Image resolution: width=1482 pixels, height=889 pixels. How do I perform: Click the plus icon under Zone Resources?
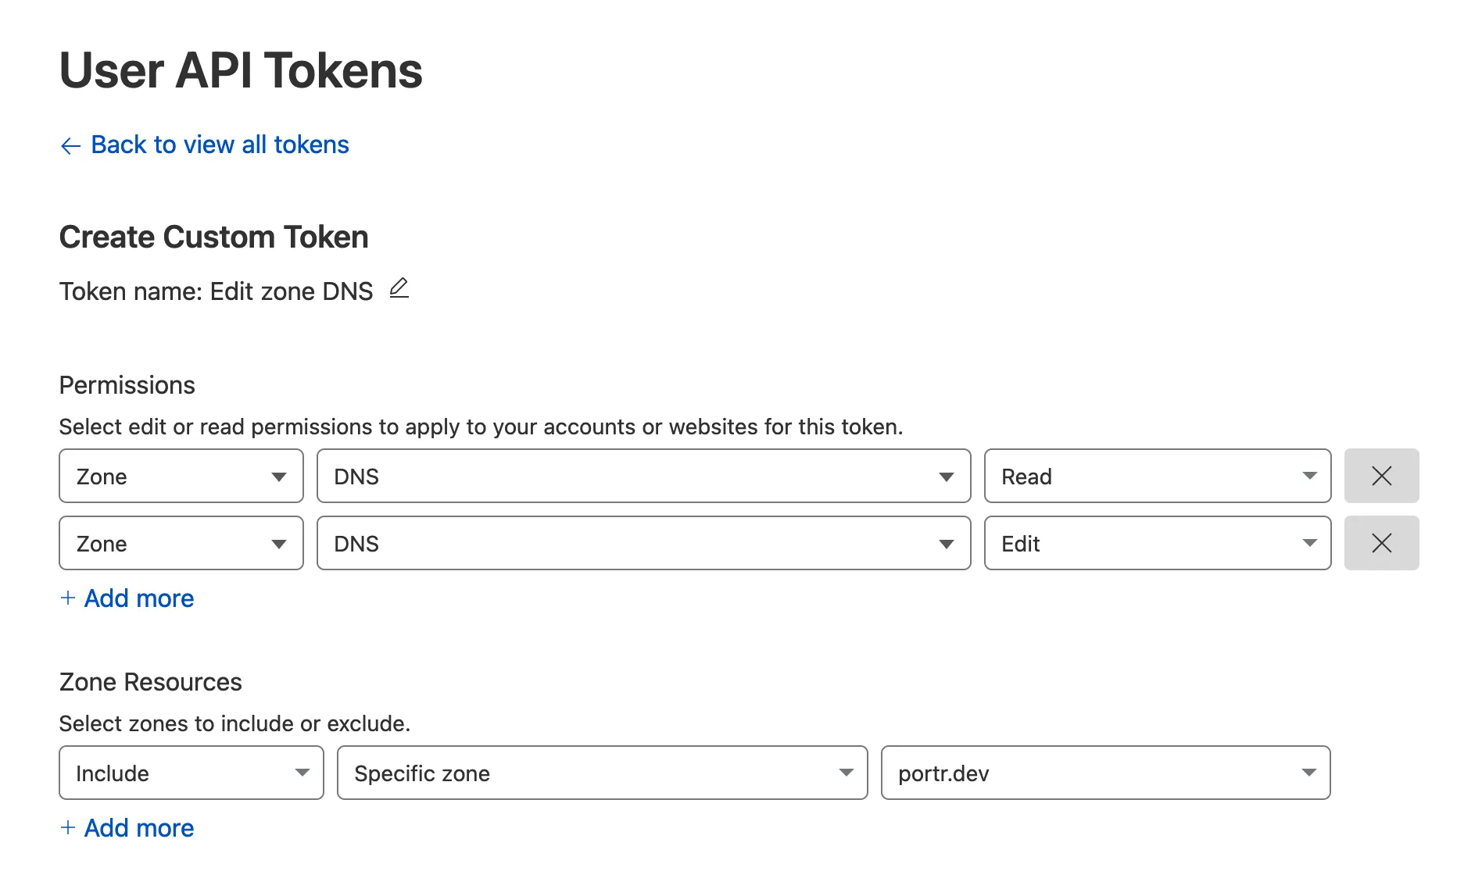pyautogui.click(x=68, y=828)
